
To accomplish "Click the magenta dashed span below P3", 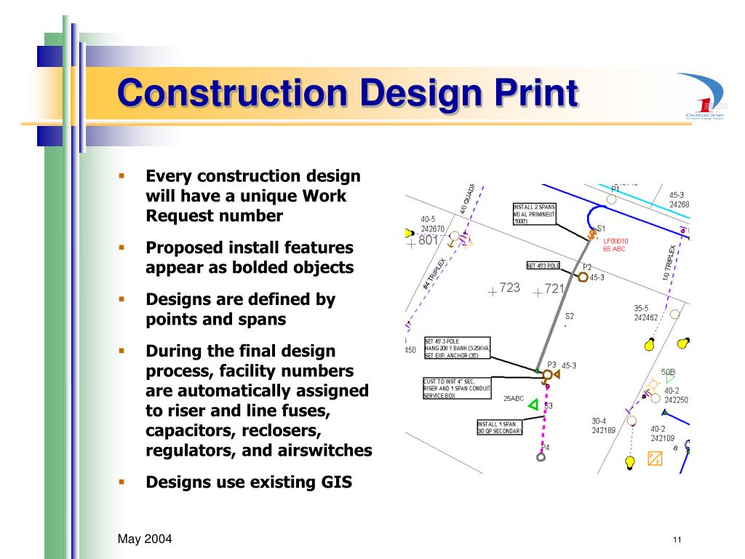I will (544, 419).
